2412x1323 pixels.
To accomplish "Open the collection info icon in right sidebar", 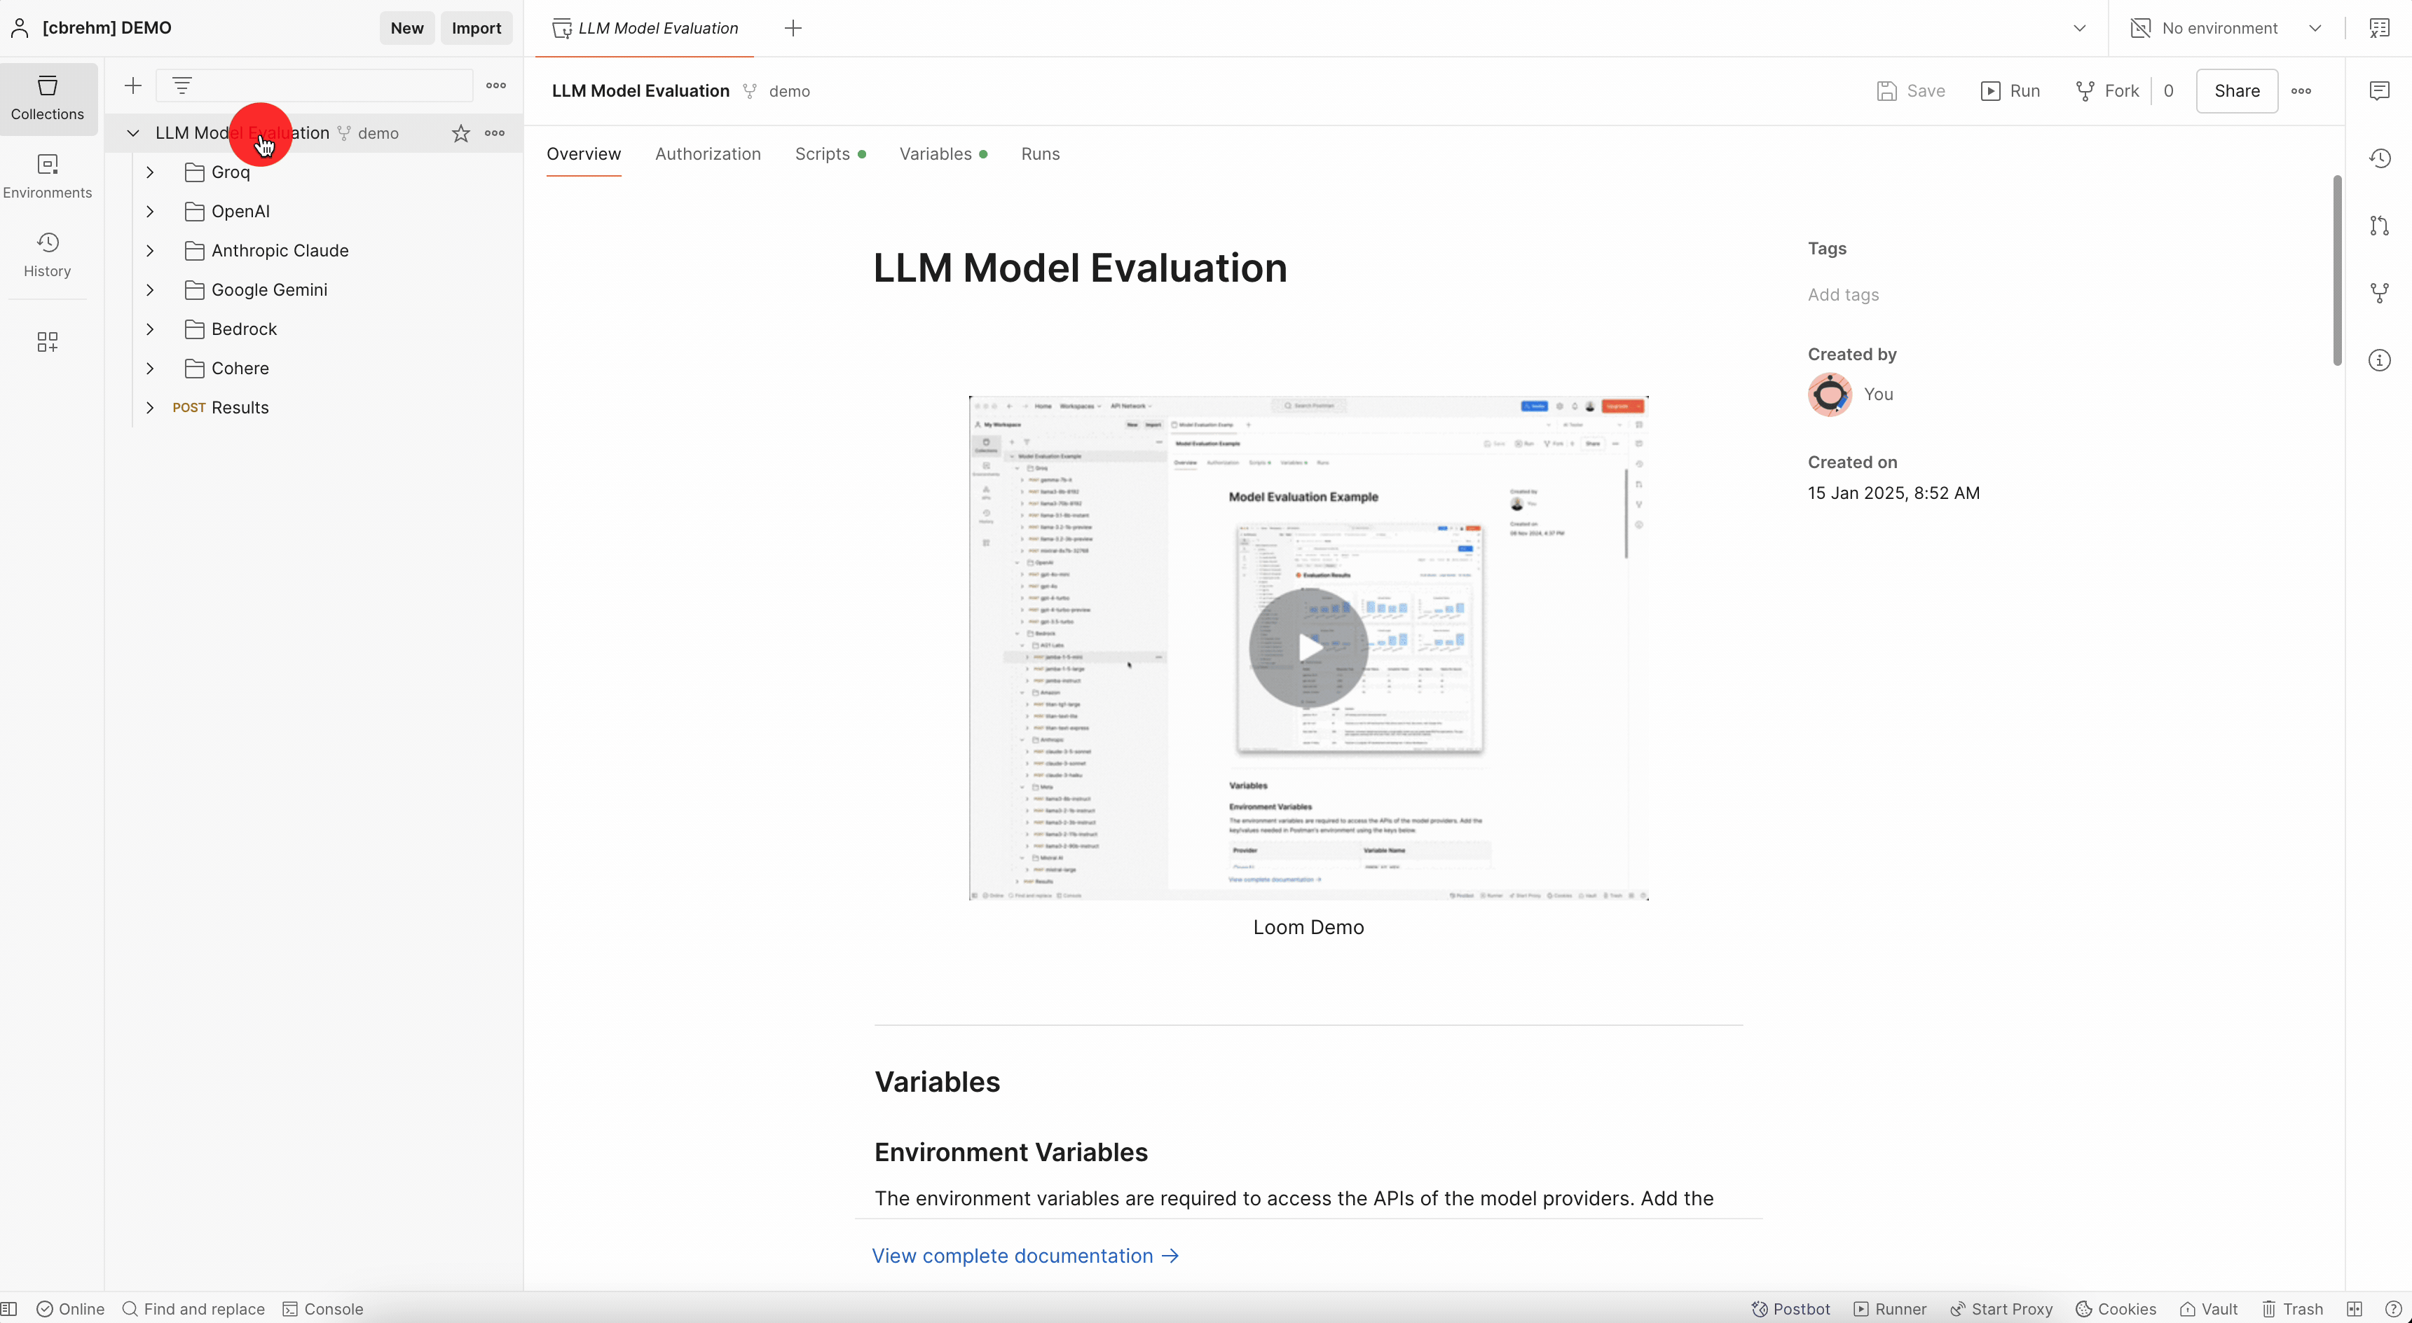I will click(x=2379, y=360).
